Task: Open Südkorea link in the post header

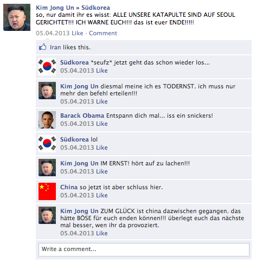Action: [x=95, y=8]
